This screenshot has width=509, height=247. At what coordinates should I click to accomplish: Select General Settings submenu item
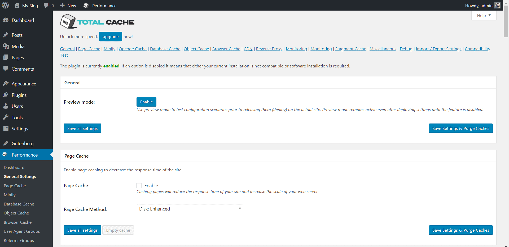point(20,176)
